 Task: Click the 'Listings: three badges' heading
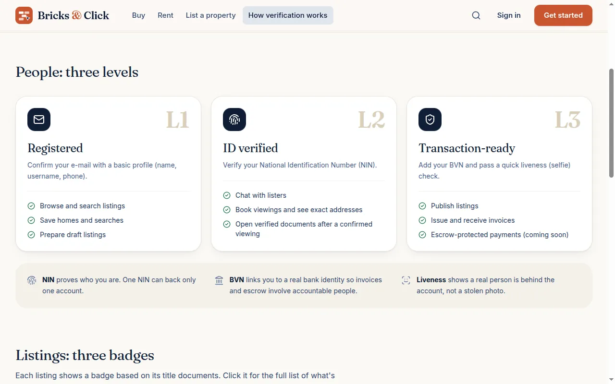tap(85, 356)
